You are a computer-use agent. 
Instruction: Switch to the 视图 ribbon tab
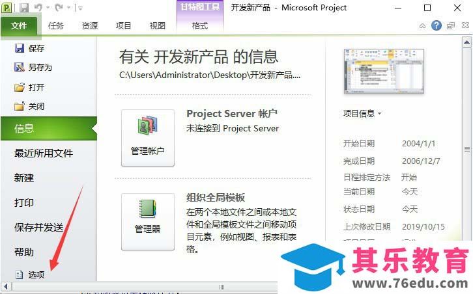coord(158,26)
